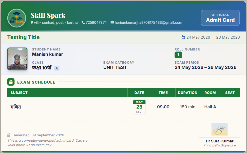Click the TIME column header

click(x=163, y=93)
